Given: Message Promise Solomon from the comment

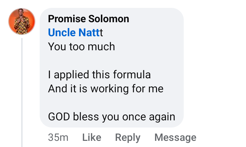Looking at the screenshot, I should click(x=175, y=137).
